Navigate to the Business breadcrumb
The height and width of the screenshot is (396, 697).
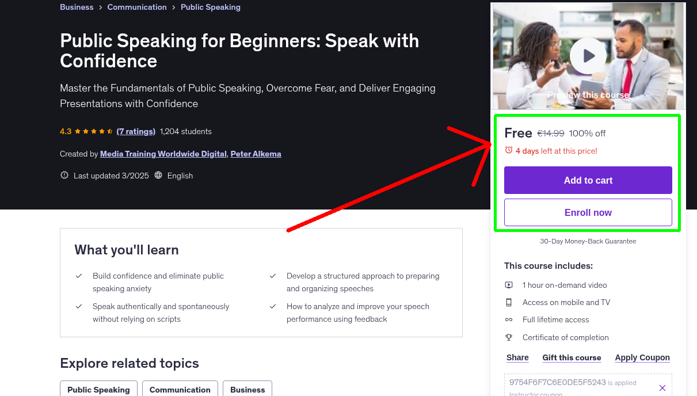[77, 7]
